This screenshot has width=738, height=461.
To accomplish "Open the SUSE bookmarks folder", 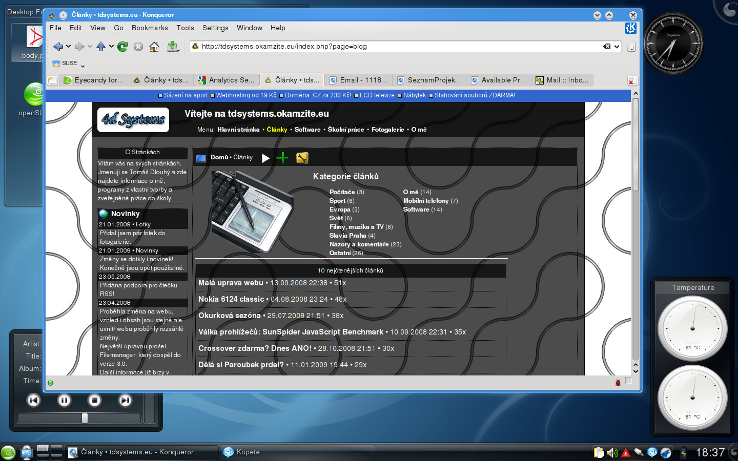I will click(x=65, y=64).
